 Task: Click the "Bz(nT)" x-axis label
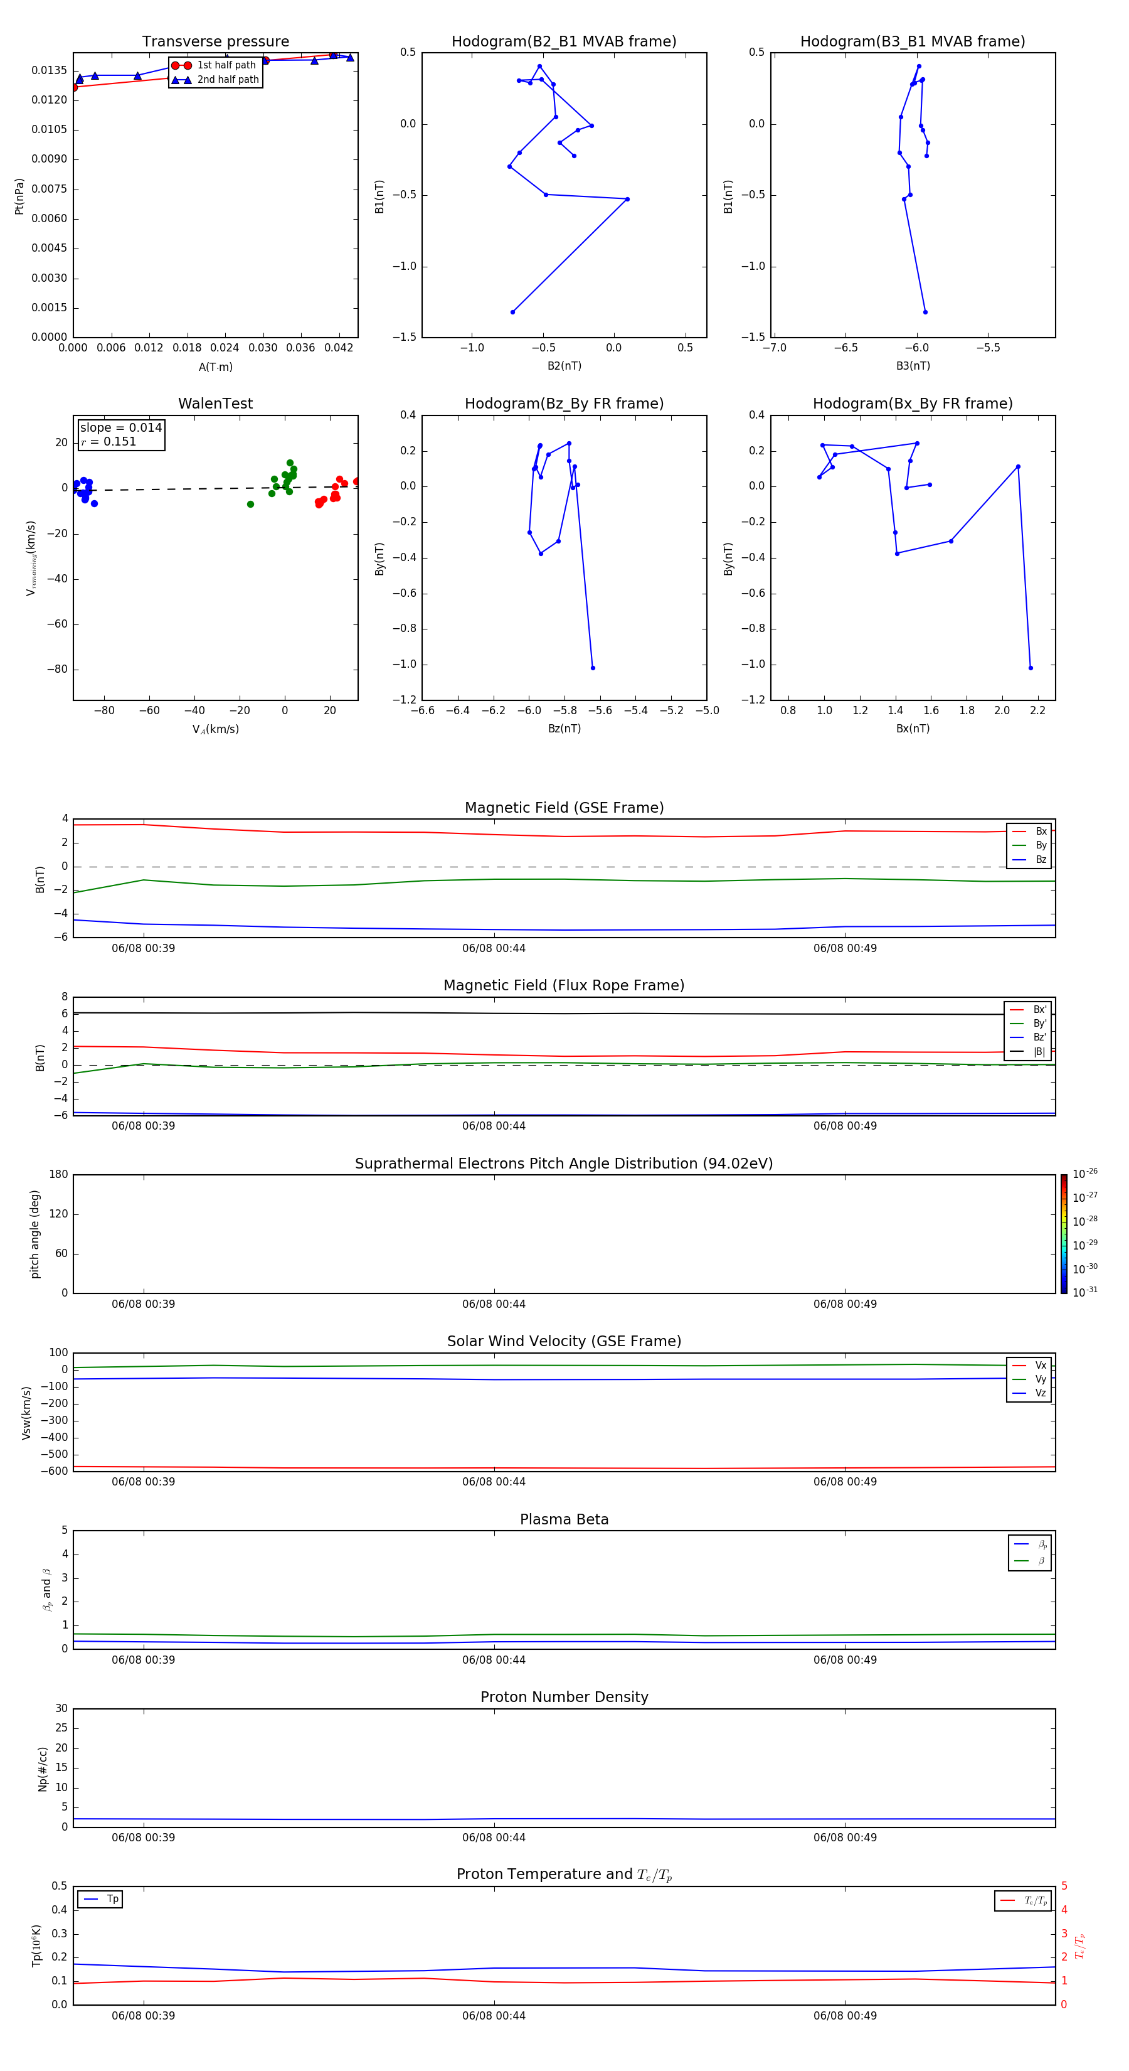pyautogui.click(x=564, y=729)
